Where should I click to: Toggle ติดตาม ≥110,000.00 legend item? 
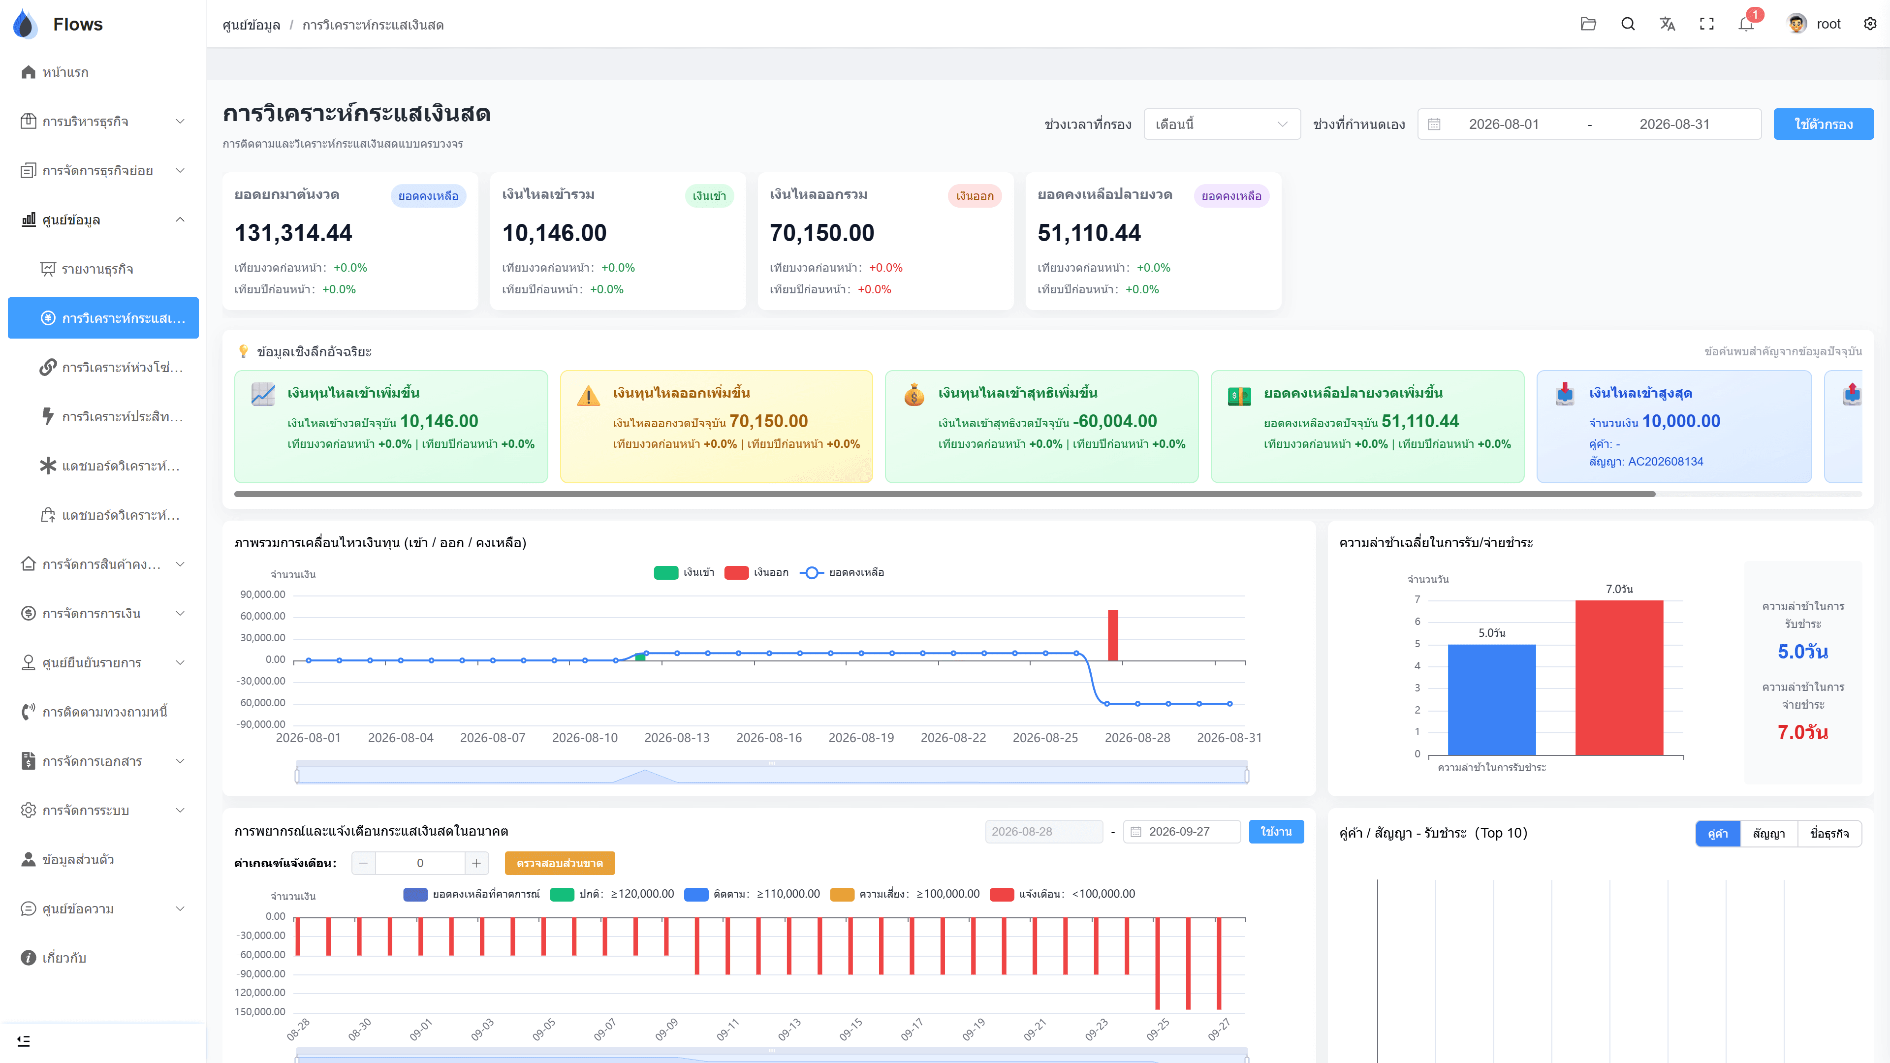752,894
